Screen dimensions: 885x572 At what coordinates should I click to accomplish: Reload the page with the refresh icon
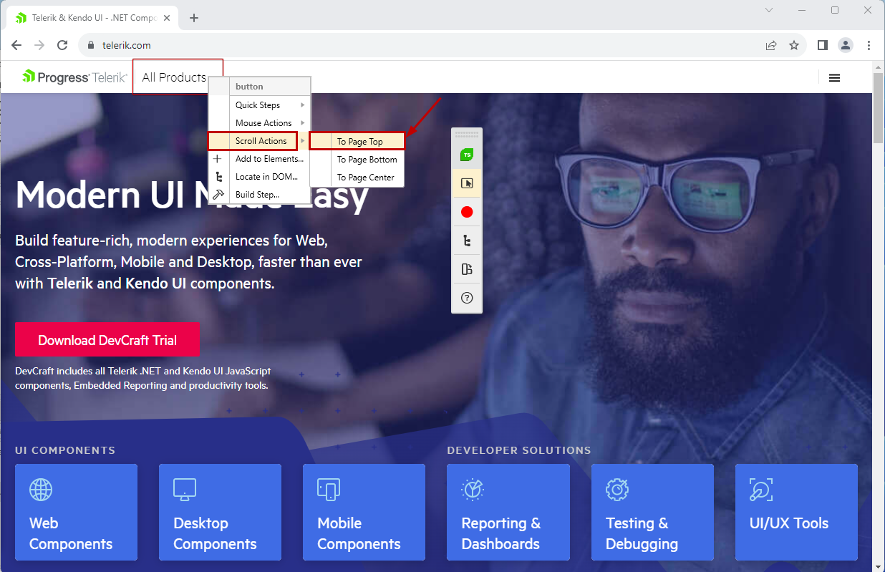(62, 45)
